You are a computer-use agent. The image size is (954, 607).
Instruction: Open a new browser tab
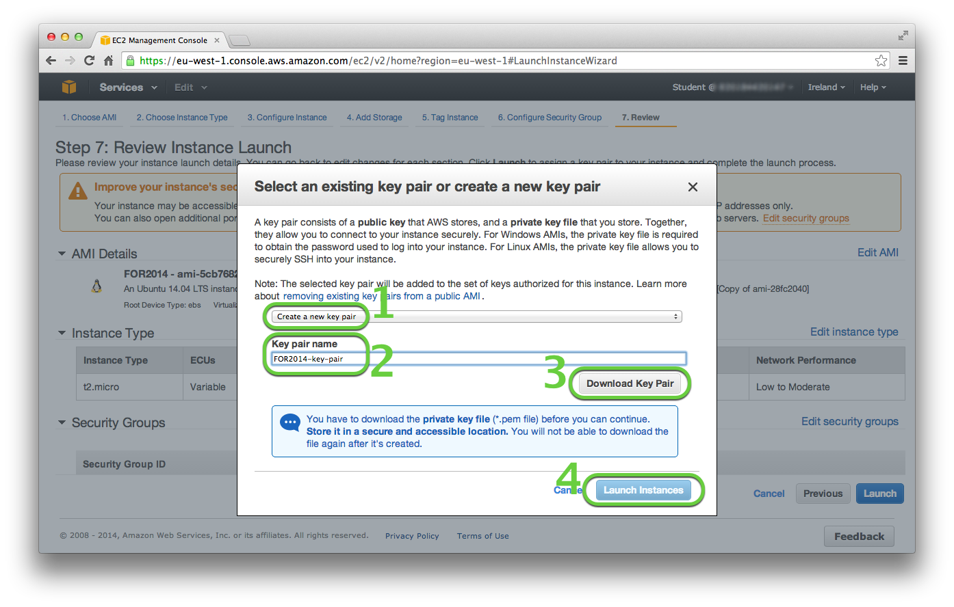click(239, 40)
